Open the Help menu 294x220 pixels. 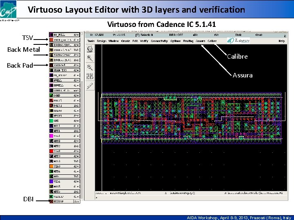pos(282,41)
